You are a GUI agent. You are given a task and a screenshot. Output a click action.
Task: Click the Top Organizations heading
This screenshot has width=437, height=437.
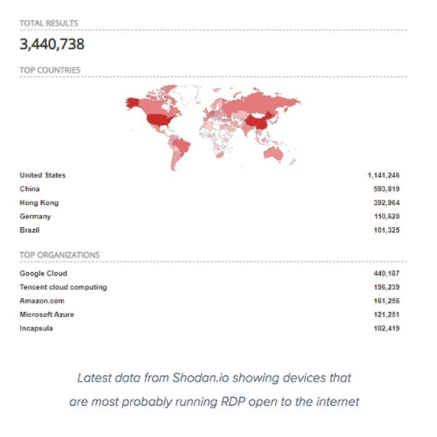[x=60, y=255]
